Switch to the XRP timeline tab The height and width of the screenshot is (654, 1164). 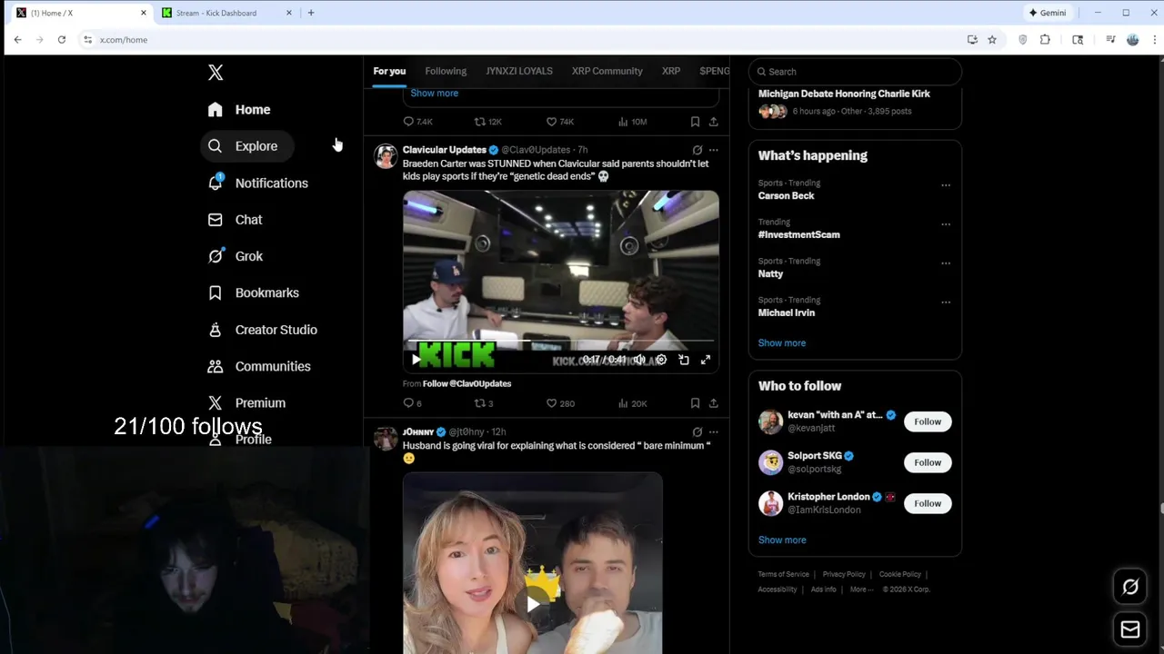tap(671, 71)
